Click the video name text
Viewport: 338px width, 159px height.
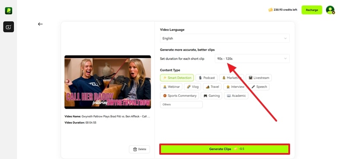coord(107,116)
